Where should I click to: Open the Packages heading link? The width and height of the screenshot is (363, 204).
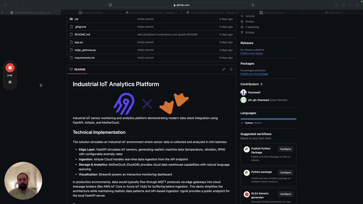247,64
